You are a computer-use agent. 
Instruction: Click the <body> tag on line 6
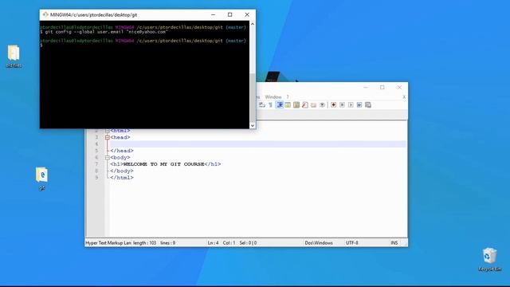click(120, 158)
